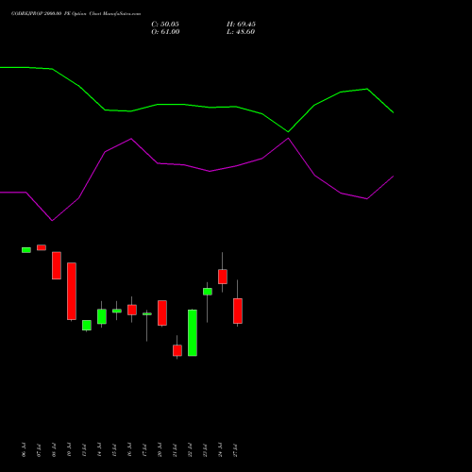The height and width of the screenshot is (472, 472).
Task: Select the tall red candle for 09 Jul
Action: click(72, 292)
